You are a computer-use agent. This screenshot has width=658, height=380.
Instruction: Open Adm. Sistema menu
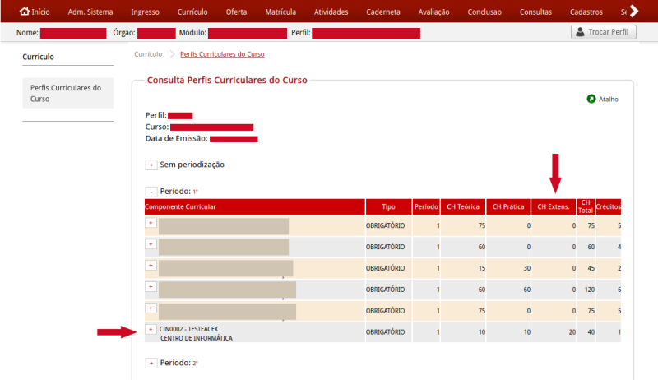(90, 12)
